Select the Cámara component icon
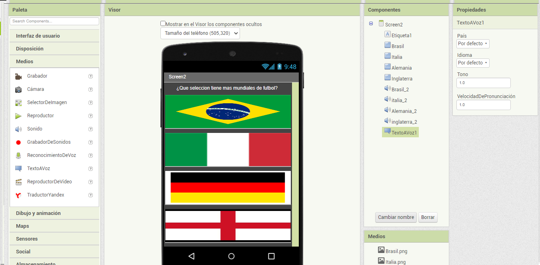 click(x=18, y=89)
